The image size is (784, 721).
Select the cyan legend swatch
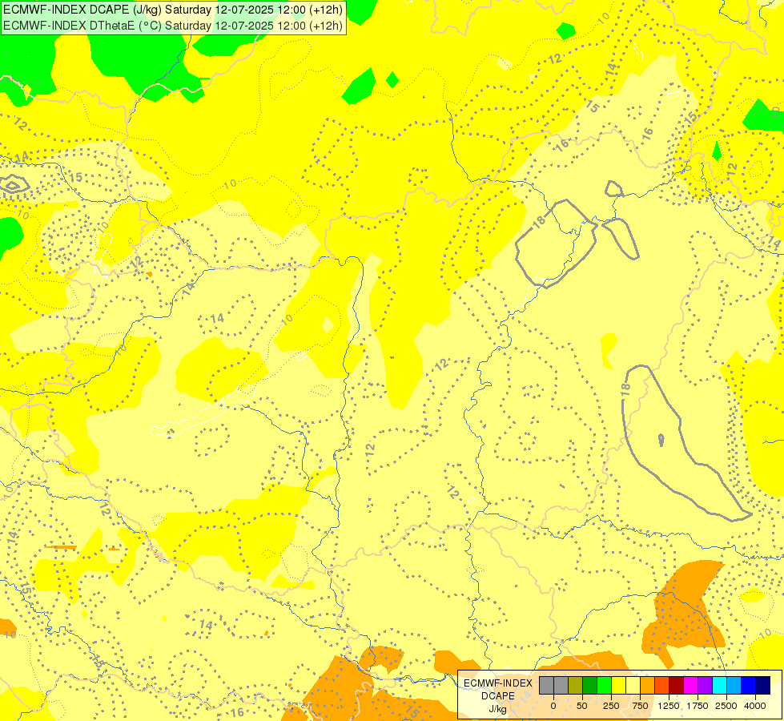click(x=719, y=685)
